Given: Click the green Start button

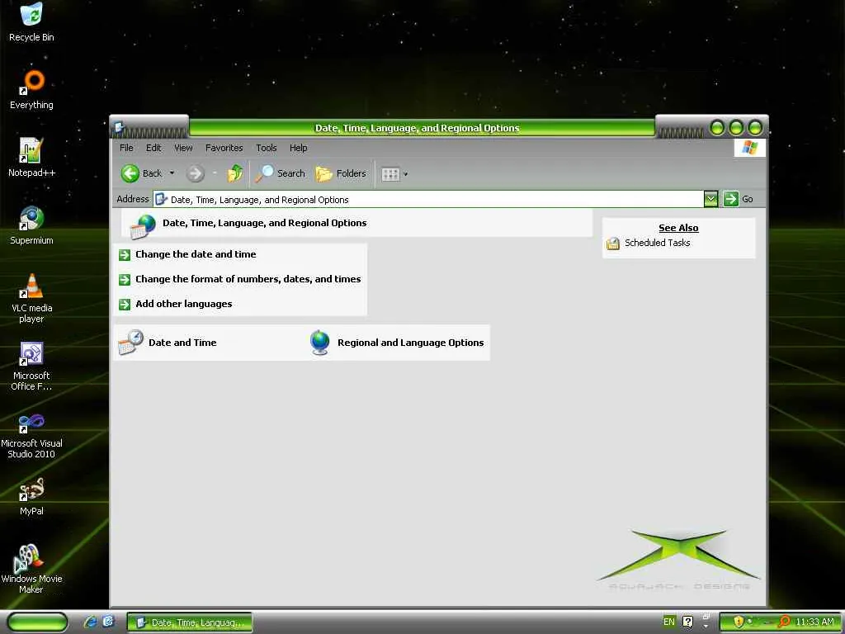Looking at the screenshot, I should click(37, 622).
